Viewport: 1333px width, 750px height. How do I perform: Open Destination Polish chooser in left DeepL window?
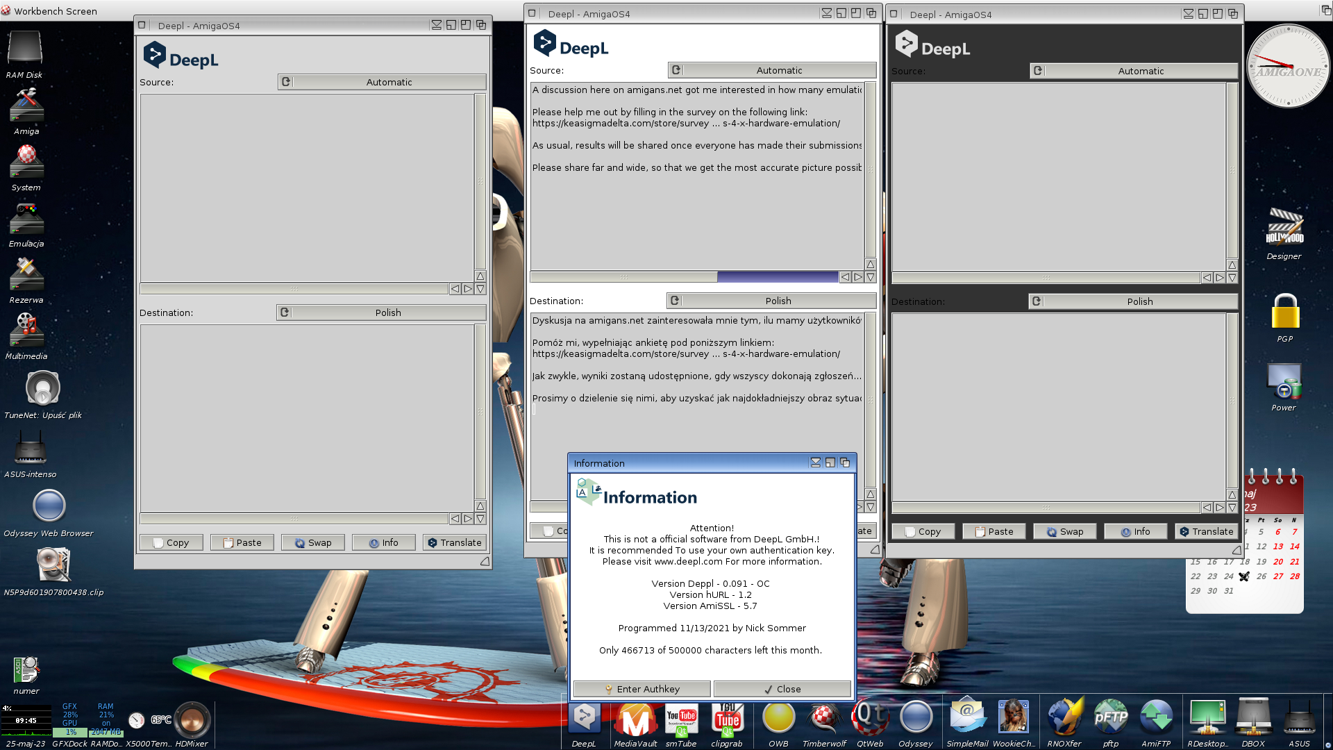(x=381, y=312)
